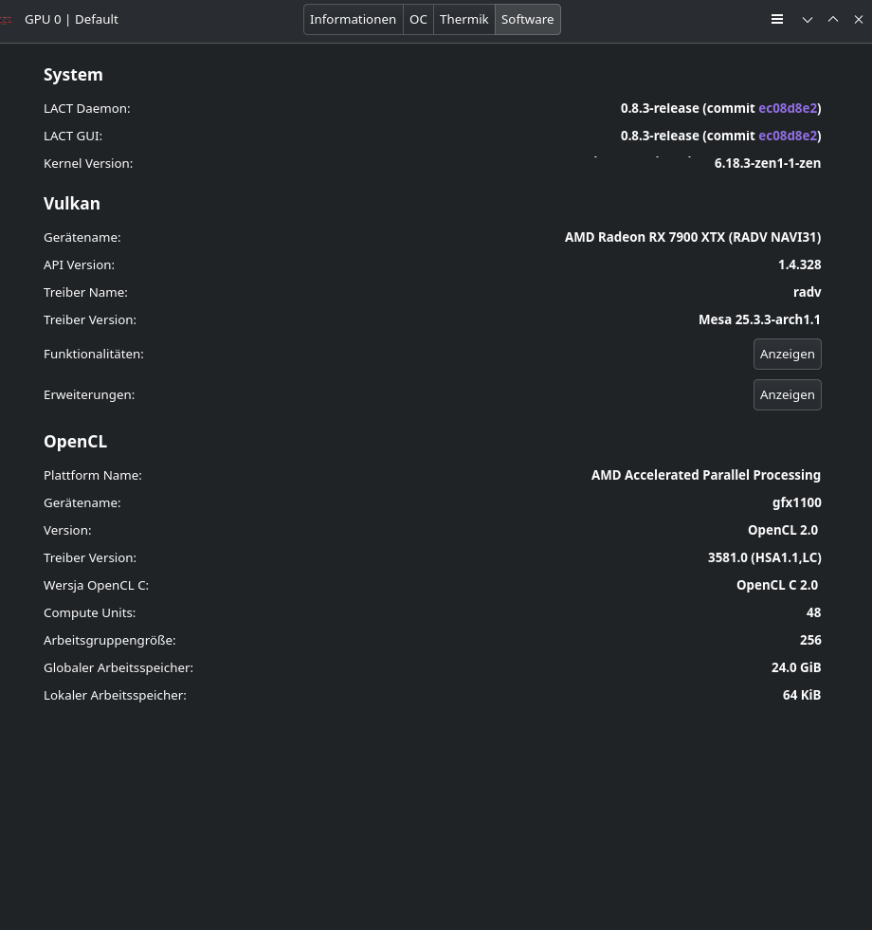Image resolution: width=872 pixels, height=930 pixels.
Task: Close the LACT window
Action: (x=859, y=19)
